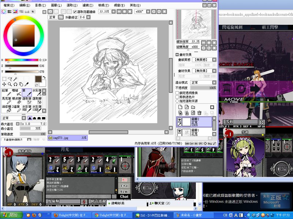Open SAI taskbar button
The height and width of the screenshot is (219, 293).
(x=152, y=215)
